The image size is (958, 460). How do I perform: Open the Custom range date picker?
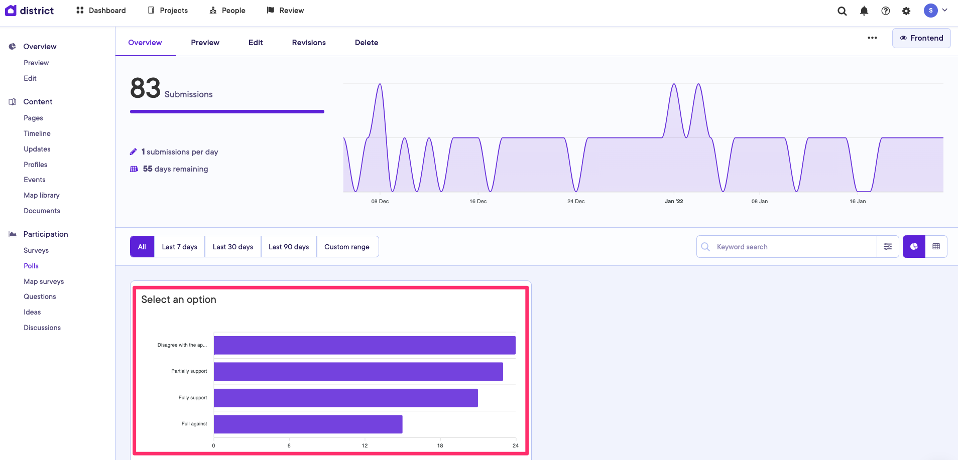pos(347,247)
